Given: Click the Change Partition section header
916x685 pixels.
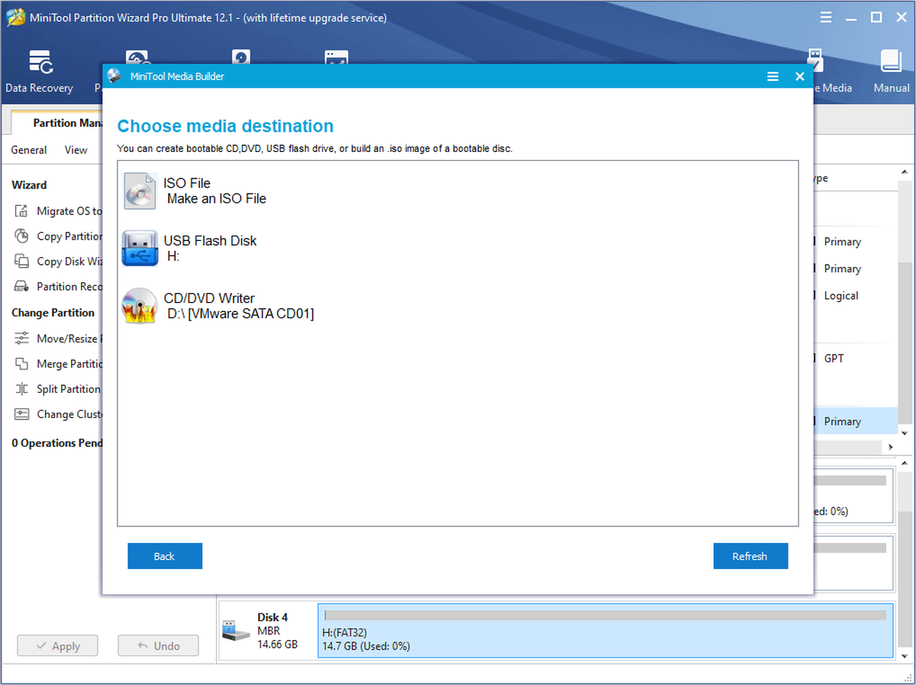Looking at the screenshot, I should pos(53,313).
